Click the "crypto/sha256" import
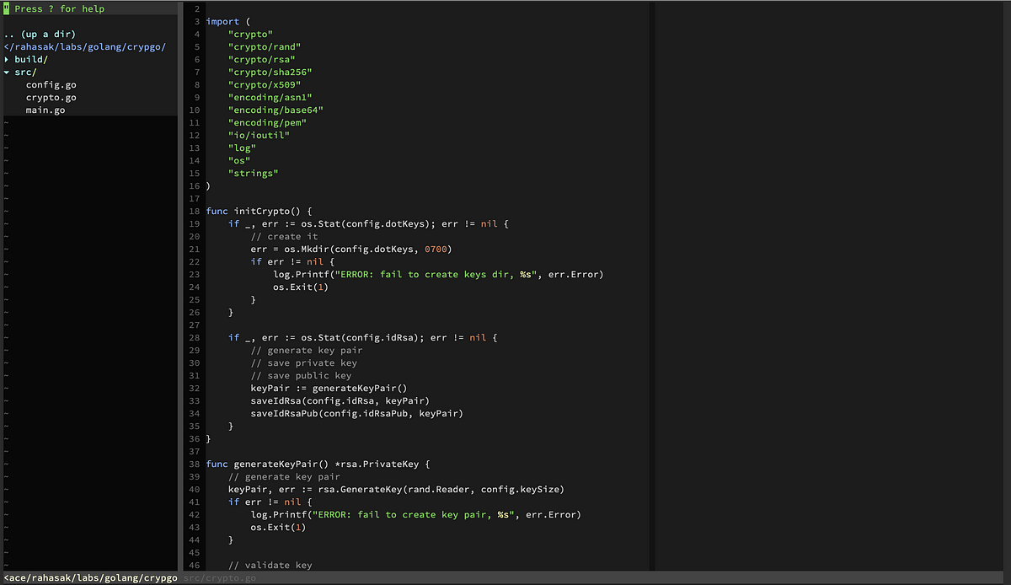1011x585 pixels. click(270, 72)
